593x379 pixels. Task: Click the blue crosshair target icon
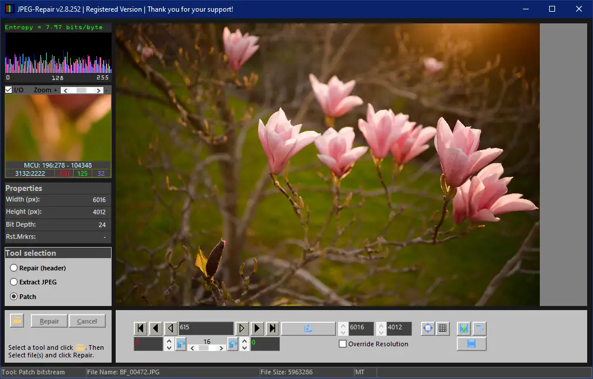[428, 328]
